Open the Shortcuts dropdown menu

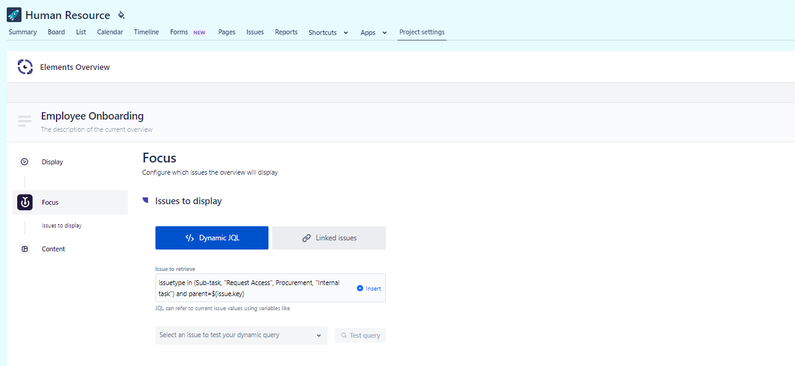(328, 32)
